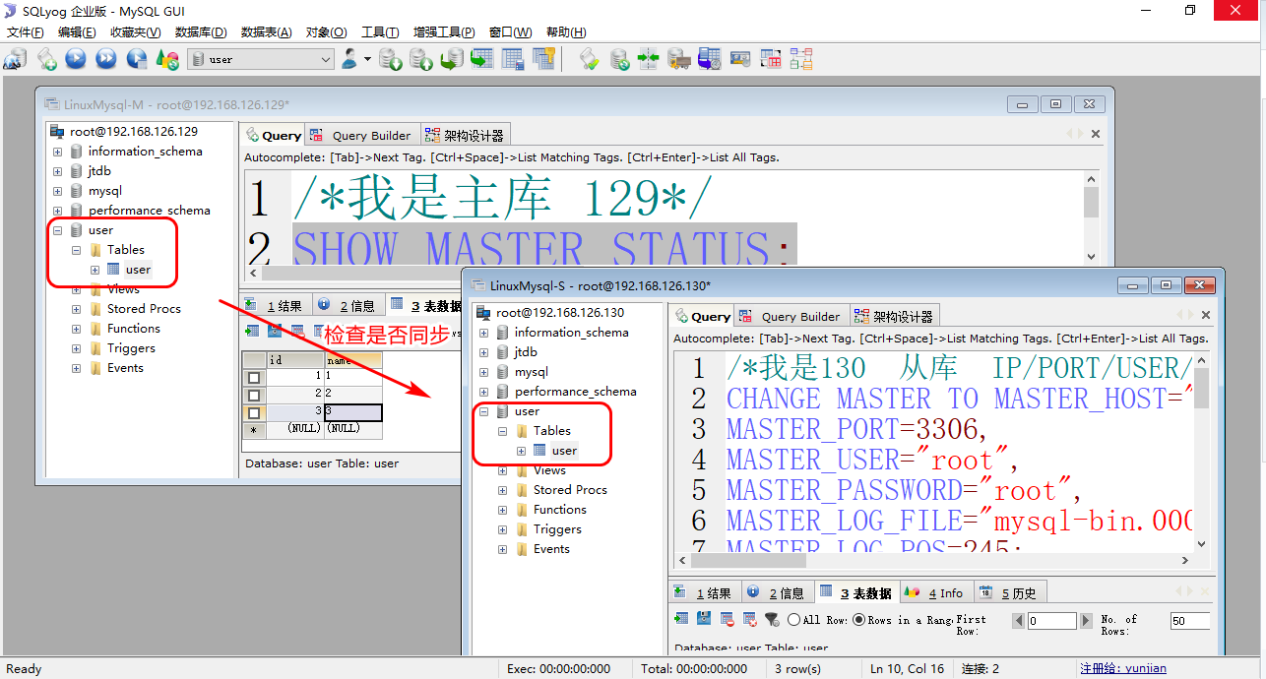The width and height of the screenshot is (1266, 679).
Task: Select the user table in LinuxMysql-S tree
Action: (x=564, y=451)
